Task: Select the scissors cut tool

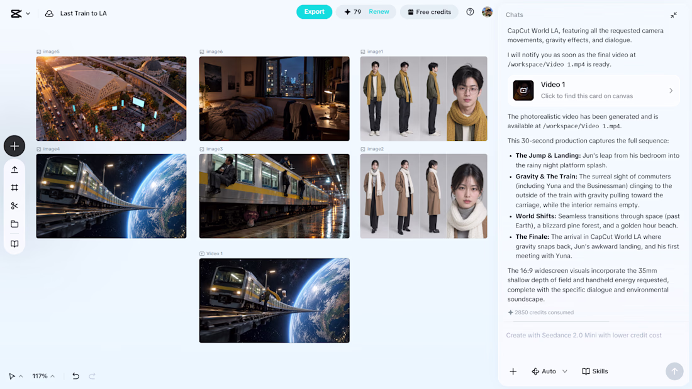Action: click(x=14, y=206)
